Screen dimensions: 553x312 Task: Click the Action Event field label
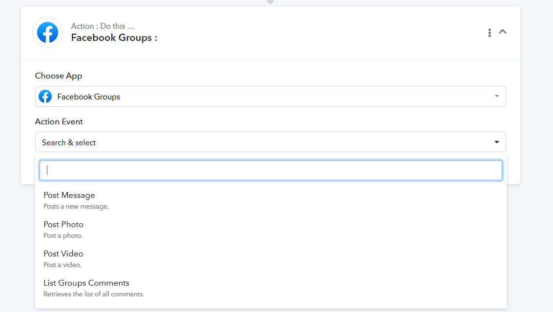coord(59,121)
